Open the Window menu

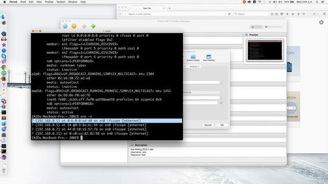[x=73, y=2]
